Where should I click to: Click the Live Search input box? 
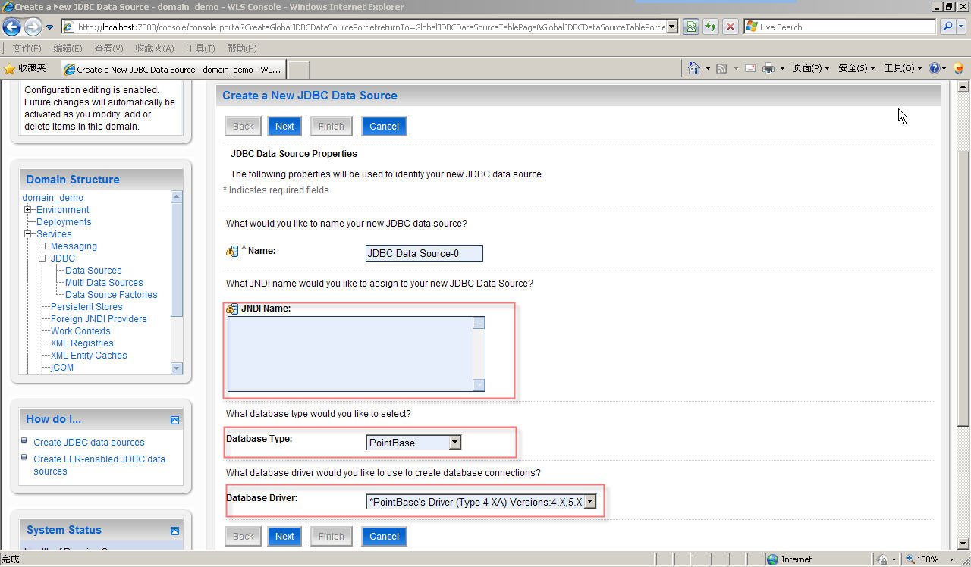pyautogui.click(x=840, y=27)
